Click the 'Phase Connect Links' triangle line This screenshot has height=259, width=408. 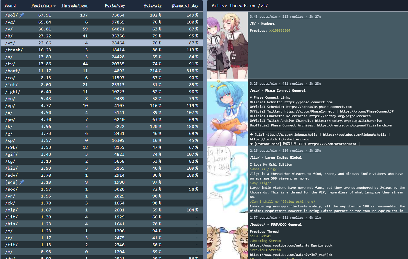270,97
